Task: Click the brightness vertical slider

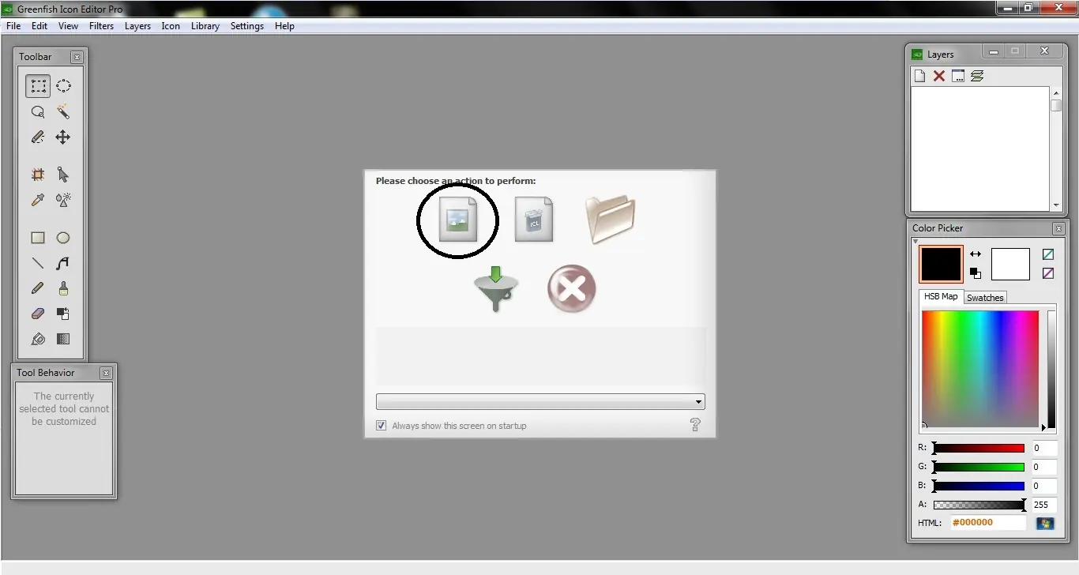Action: tap(1051, 370)
